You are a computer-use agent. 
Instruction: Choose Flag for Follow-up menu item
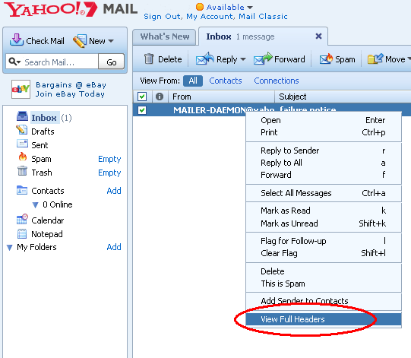coord(324,241)
